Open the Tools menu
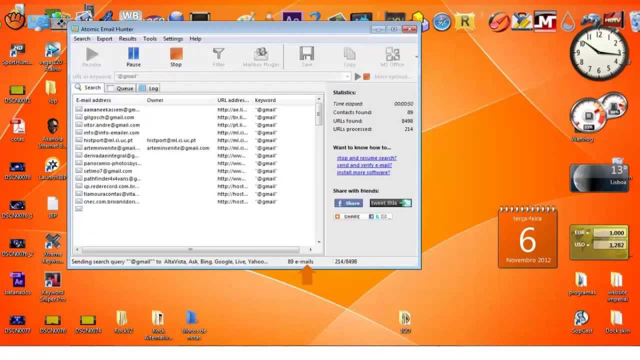The width and height of the screenshot is (640, 360). pyautogui.click(x=150, y=38)
